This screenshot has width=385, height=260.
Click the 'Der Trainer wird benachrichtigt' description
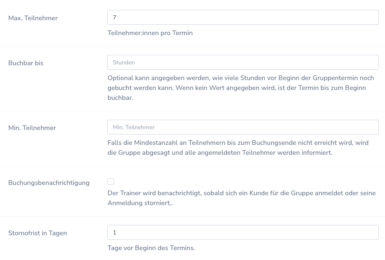click(x=242, y=198)
